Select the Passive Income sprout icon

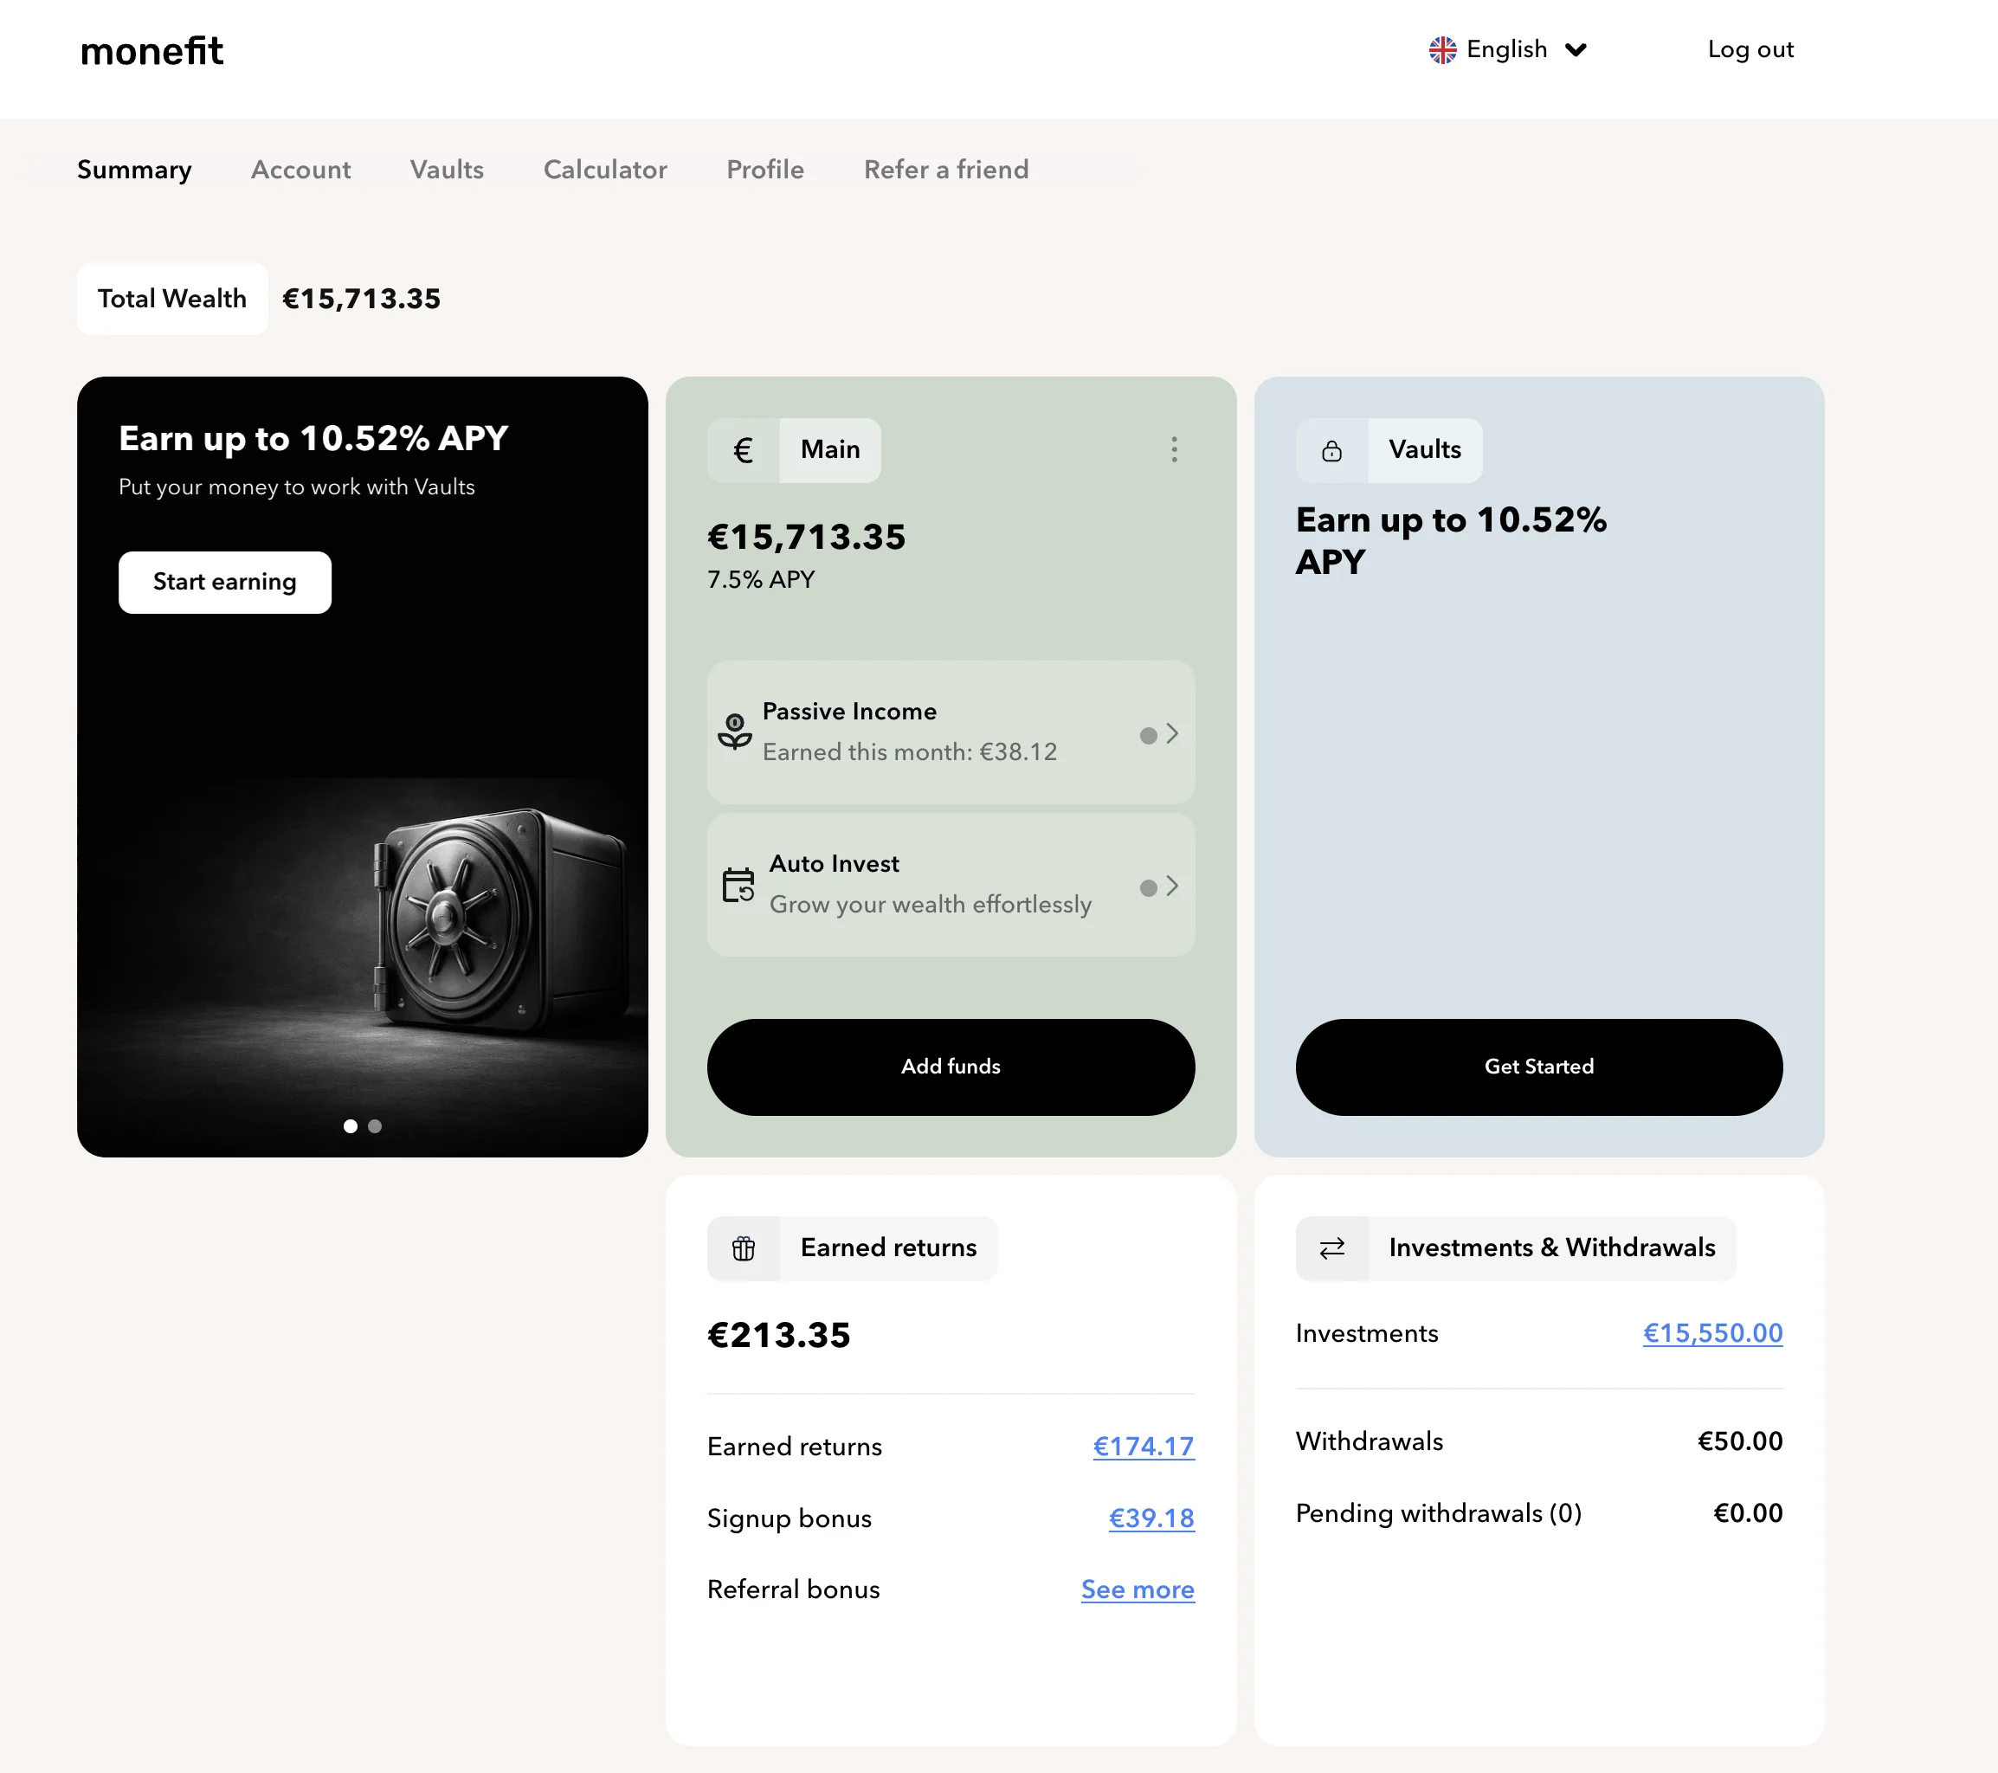(x=735, y=732)
